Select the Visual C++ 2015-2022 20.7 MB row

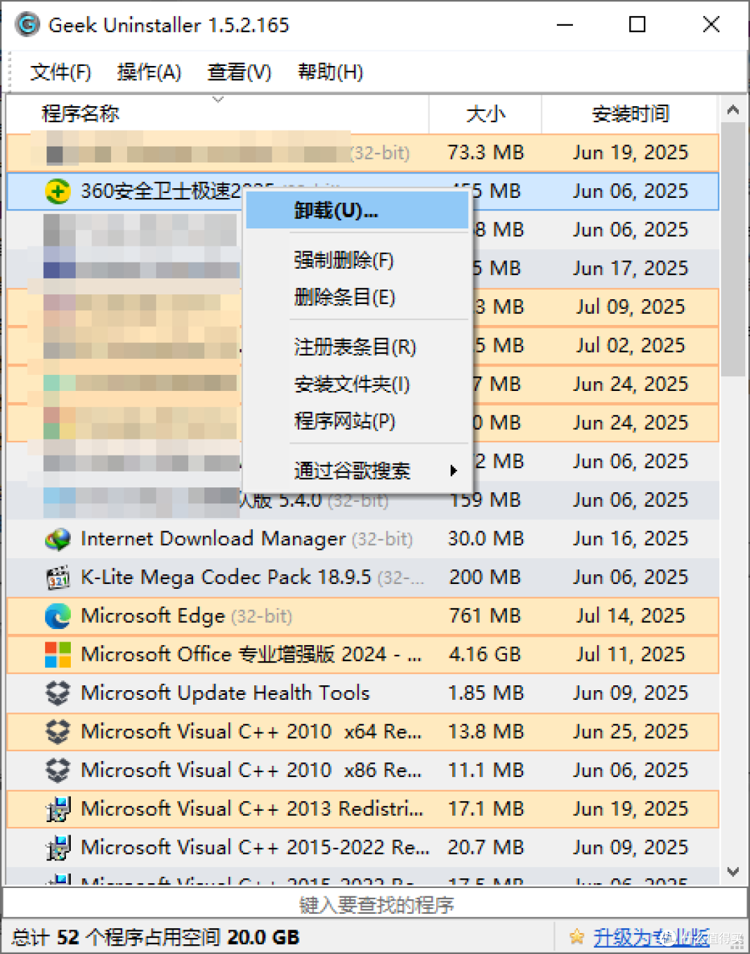click(363, 847)
